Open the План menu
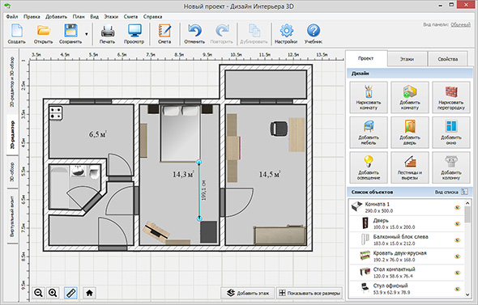The image size is (478, 305). 79,17
